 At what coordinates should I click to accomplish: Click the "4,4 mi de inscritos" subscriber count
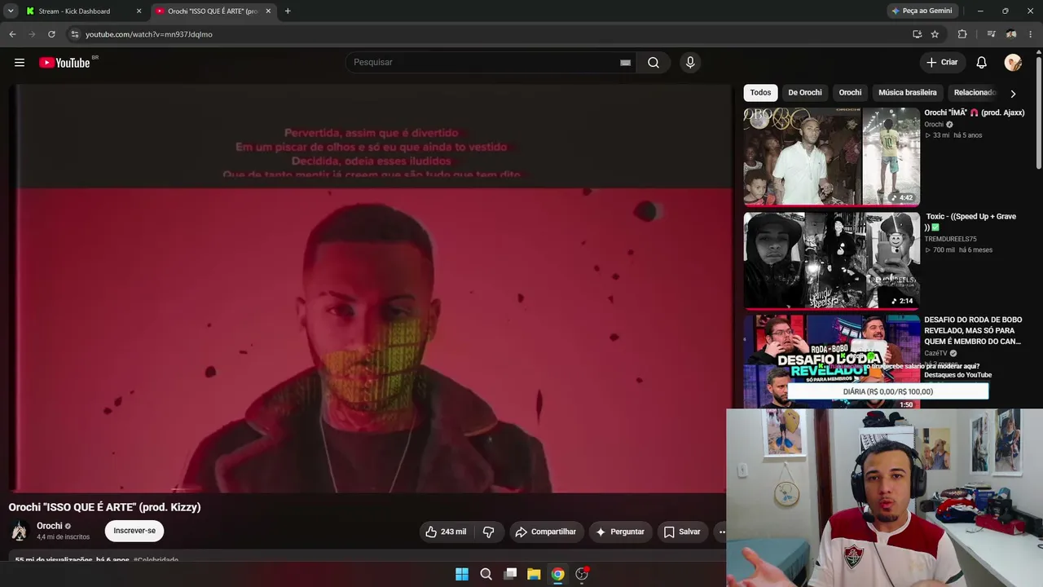pos(63,537)
